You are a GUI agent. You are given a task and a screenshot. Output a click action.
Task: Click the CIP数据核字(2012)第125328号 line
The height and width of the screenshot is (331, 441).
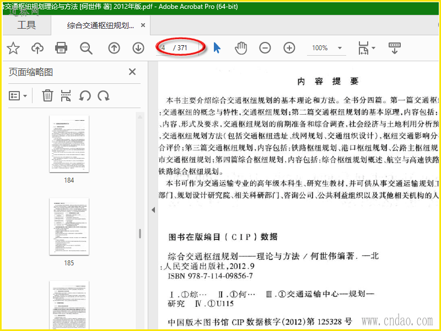[260, 322]
